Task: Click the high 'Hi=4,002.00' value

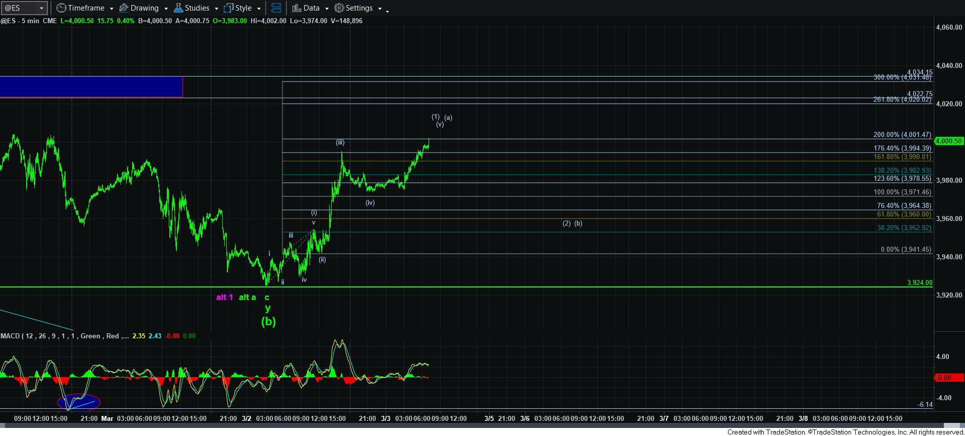Action: tap(268, 21)
